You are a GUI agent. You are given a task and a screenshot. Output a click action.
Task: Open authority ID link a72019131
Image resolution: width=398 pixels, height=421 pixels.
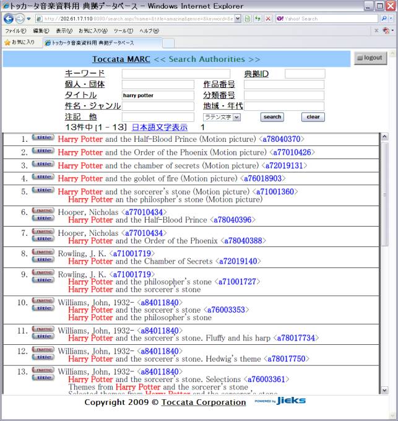coord(284,166)
